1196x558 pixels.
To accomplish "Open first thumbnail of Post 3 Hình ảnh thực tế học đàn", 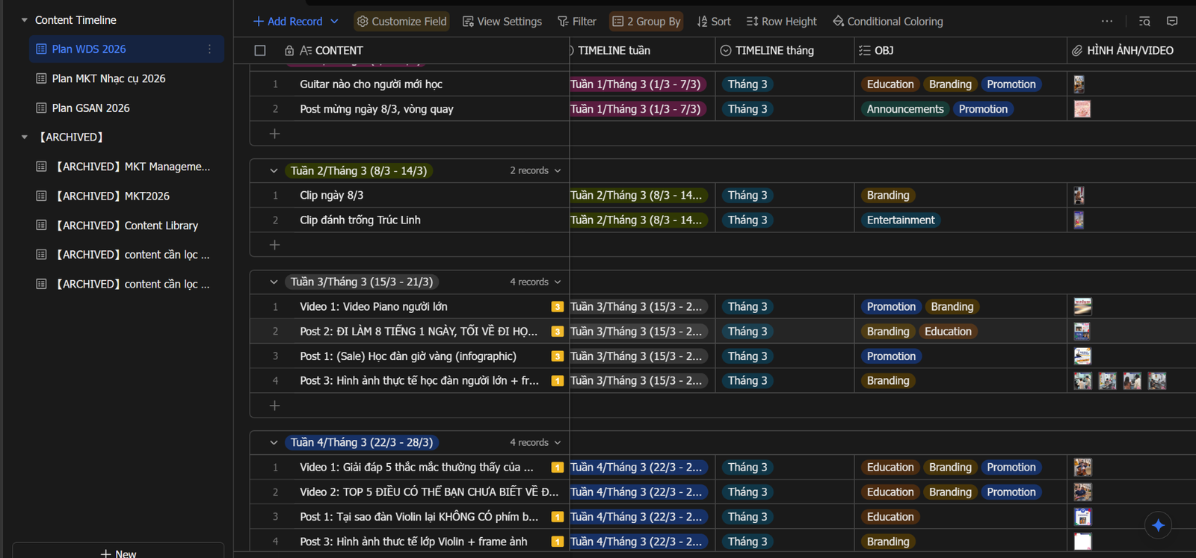I will (x=1082, y=381).
